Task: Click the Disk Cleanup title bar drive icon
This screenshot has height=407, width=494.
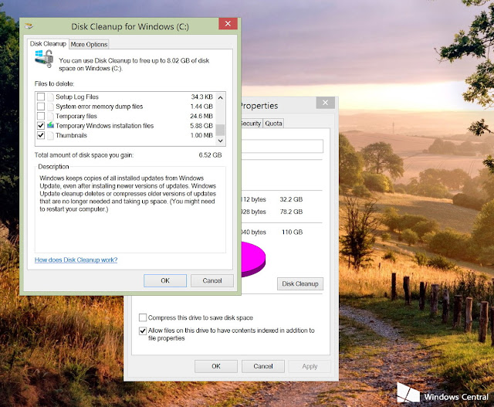Action: tap(29, 26)
